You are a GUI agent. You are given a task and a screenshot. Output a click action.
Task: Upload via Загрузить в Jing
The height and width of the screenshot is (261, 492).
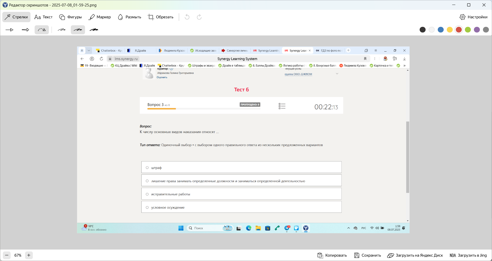coord(468,255)
